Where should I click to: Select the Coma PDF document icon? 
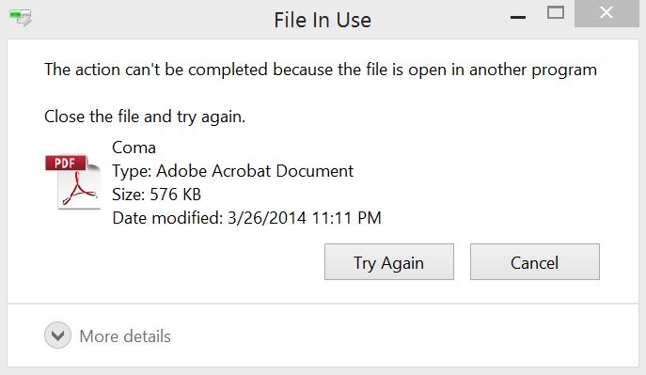pyautogui.click(x=73, y=181)
